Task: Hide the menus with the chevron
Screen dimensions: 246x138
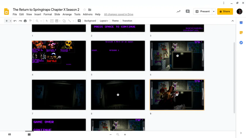Action: coord(233,21)
